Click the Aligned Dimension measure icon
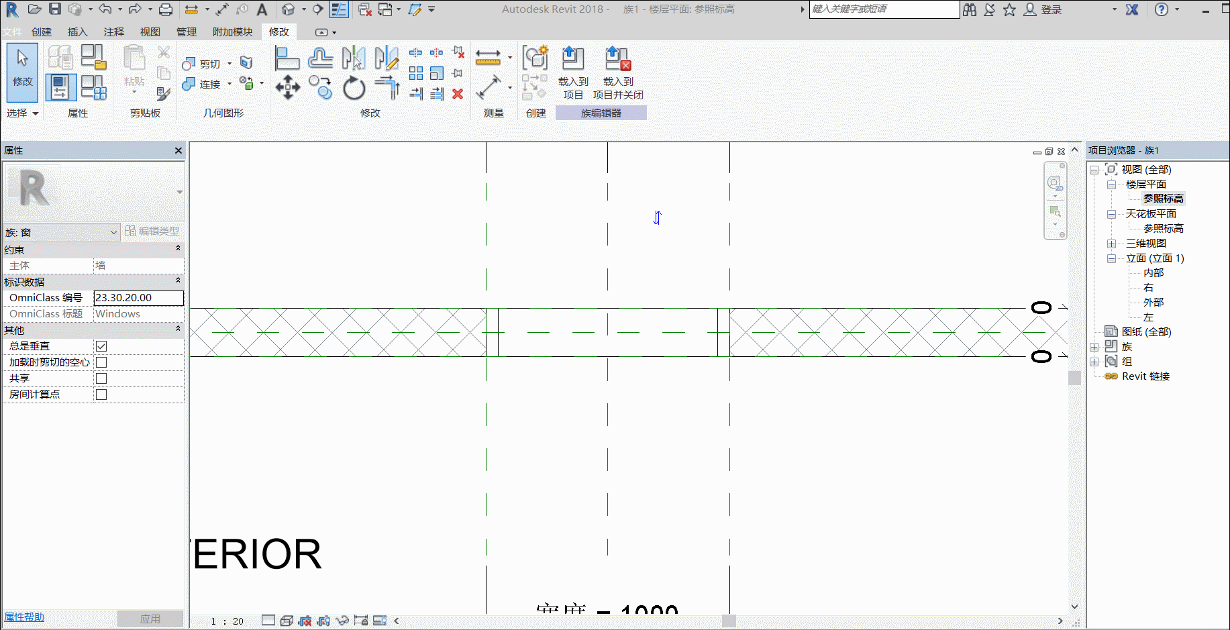This screenshot has width=1230, height=630. (488, 58)
